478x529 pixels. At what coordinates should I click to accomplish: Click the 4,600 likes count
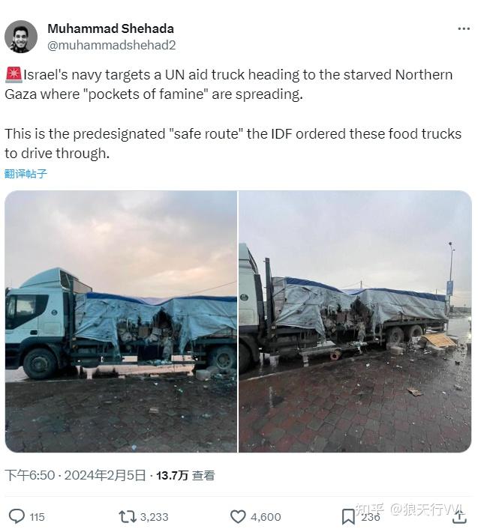click(x=266, y=517)
